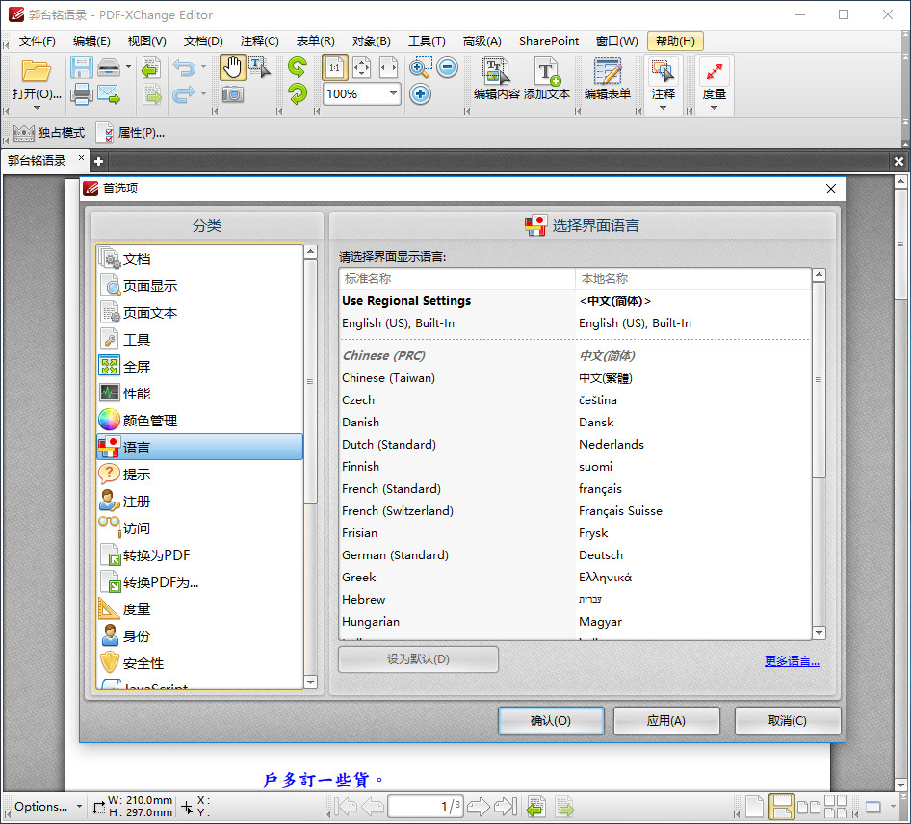Select the Hand tool

[232, 68]
